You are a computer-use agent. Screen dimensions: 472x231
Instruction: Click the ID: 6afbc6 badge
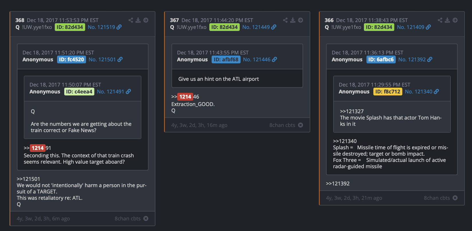coord(381,59)
